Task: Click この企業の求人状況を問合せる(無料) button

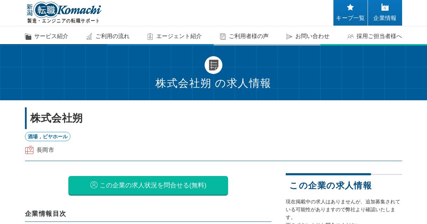Action: click(148, 185)
